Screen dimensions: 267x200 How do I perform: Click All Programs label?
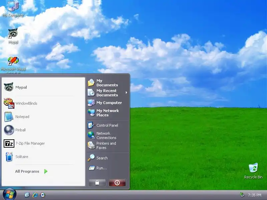point(27,171)
